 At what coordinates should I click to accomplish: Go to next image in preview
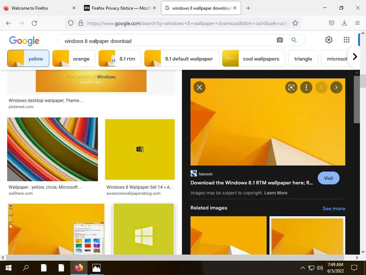[336, 87]
